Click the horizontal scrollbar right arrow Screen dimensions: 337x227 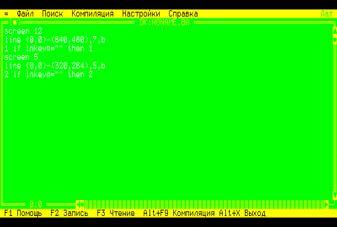326,204
